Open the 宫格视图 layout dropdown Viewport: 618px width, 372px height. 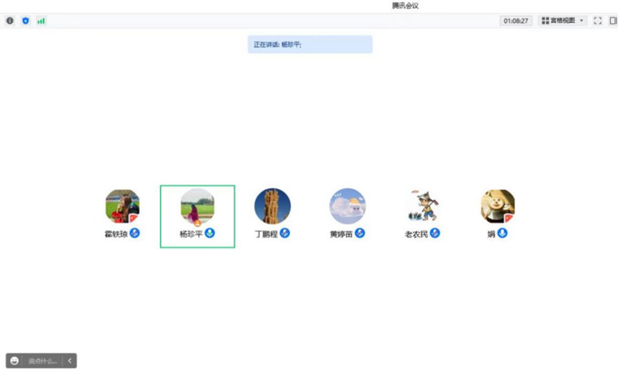click(x=562, y=21)
